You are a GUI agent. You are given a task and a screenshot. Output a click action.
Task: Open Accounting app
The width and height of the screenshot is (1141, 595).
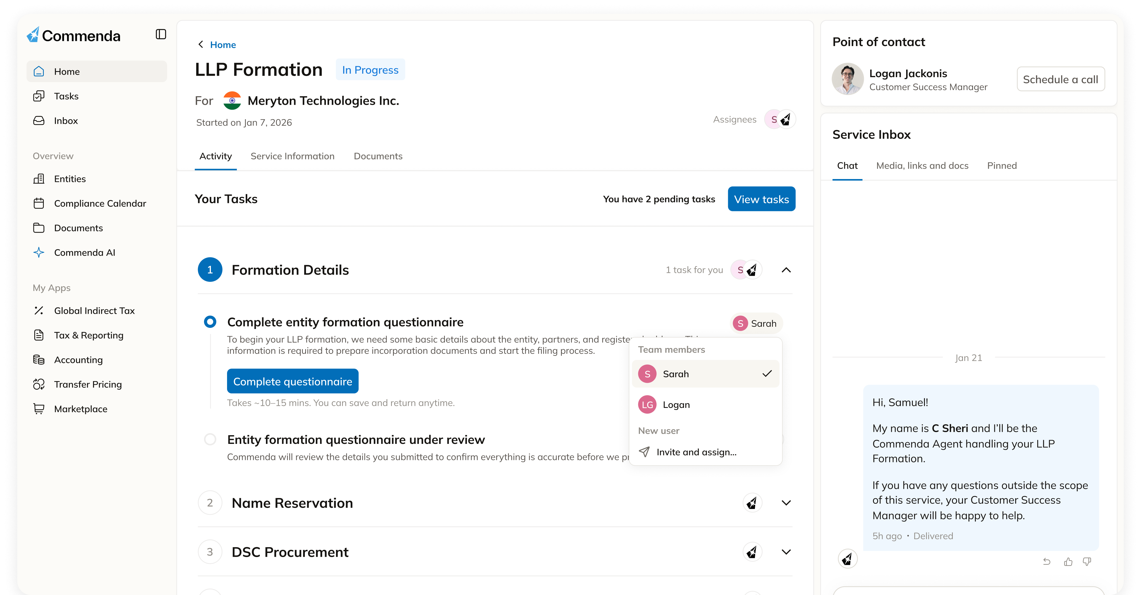pos(97,360)
